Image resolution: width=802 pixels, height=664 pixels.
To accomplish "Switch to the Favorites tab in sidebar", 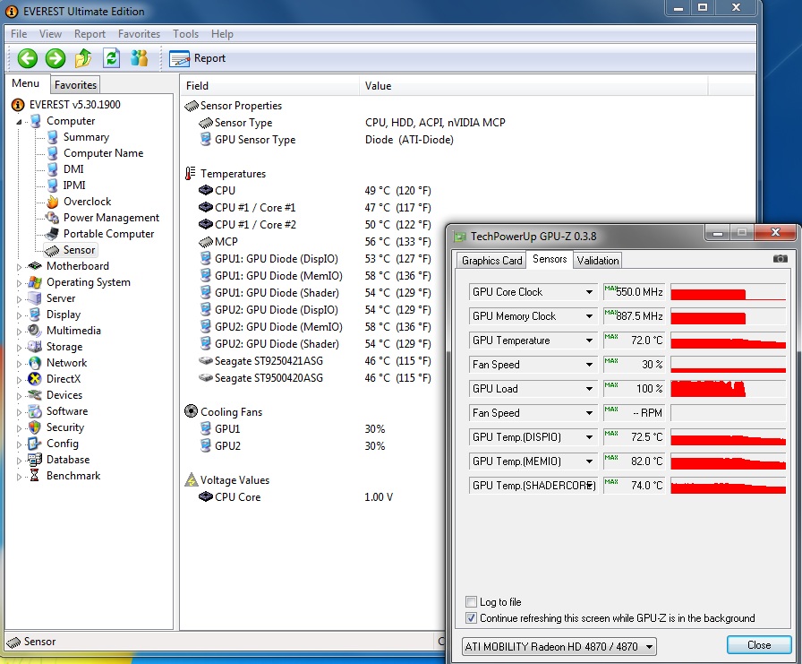I will coord(75,85).
